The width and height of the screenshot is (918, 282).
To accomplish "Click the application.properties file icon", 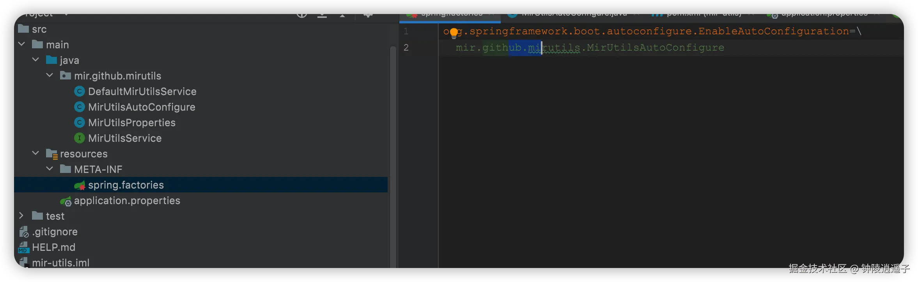I will tap(66, 201).
